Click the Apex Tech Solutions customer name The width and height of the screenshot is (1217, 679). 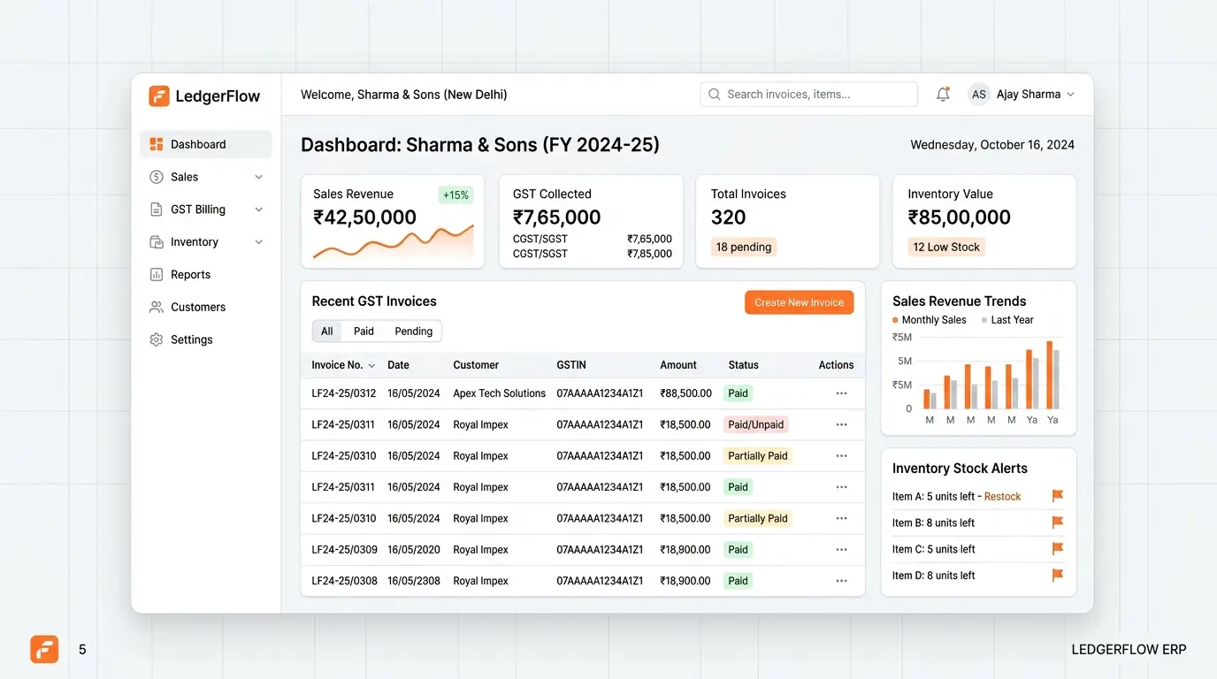point(500,393)
